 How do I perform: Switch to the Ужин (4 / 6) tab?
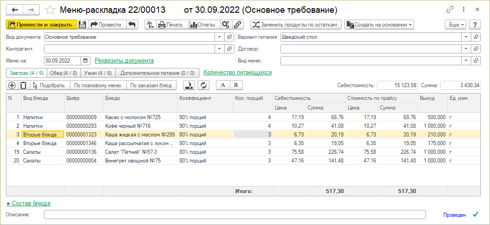tap(98, 73)
